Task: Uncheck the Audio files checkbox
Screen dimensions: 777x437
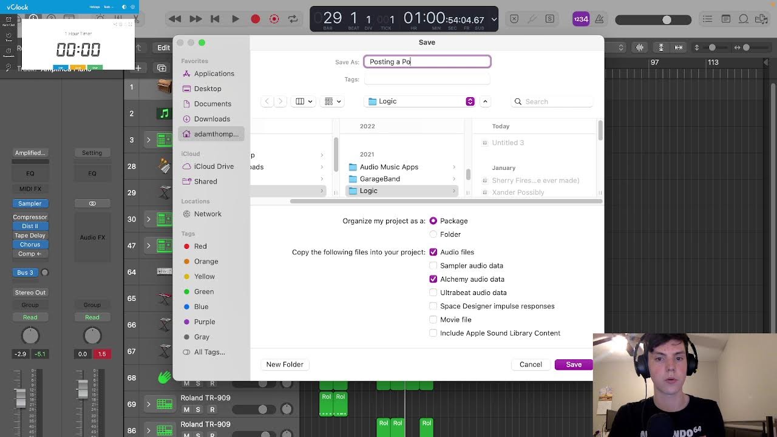Action: (433, 252)
